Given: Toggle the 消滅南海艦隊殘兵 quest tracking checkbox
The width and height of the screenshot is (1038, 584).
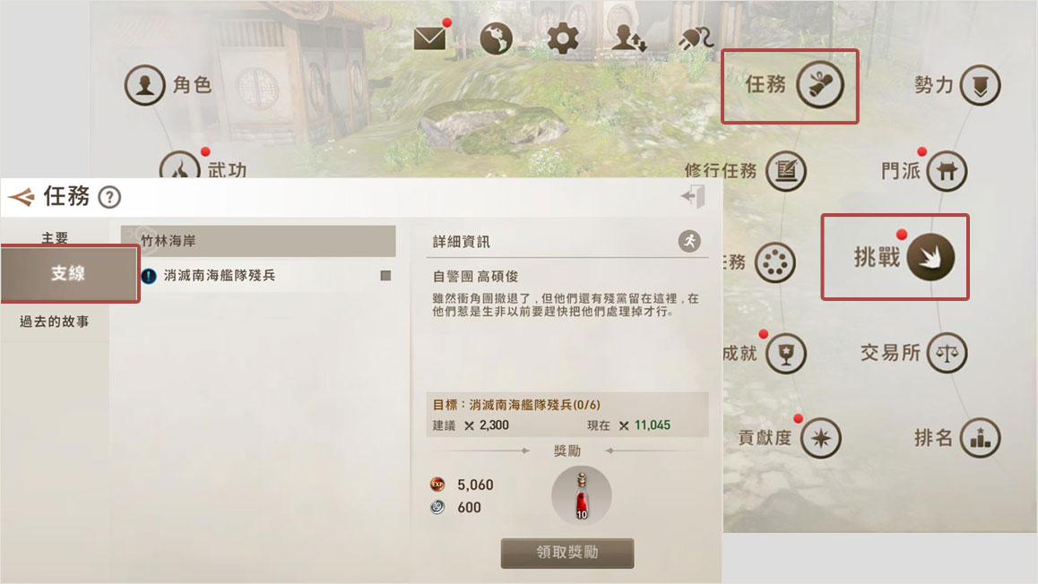Looking at the screenshot, I should coord(385,275).
